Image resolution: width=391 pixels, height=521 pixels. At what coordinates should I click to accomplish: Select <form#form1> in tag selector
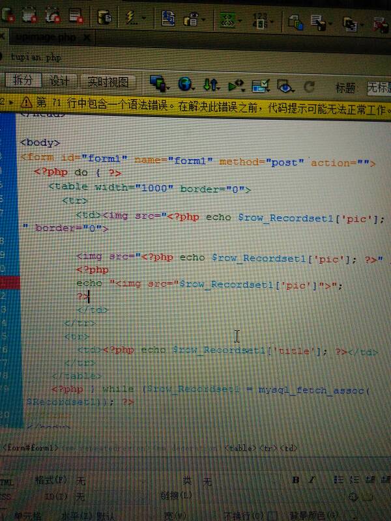coord(31,447)
